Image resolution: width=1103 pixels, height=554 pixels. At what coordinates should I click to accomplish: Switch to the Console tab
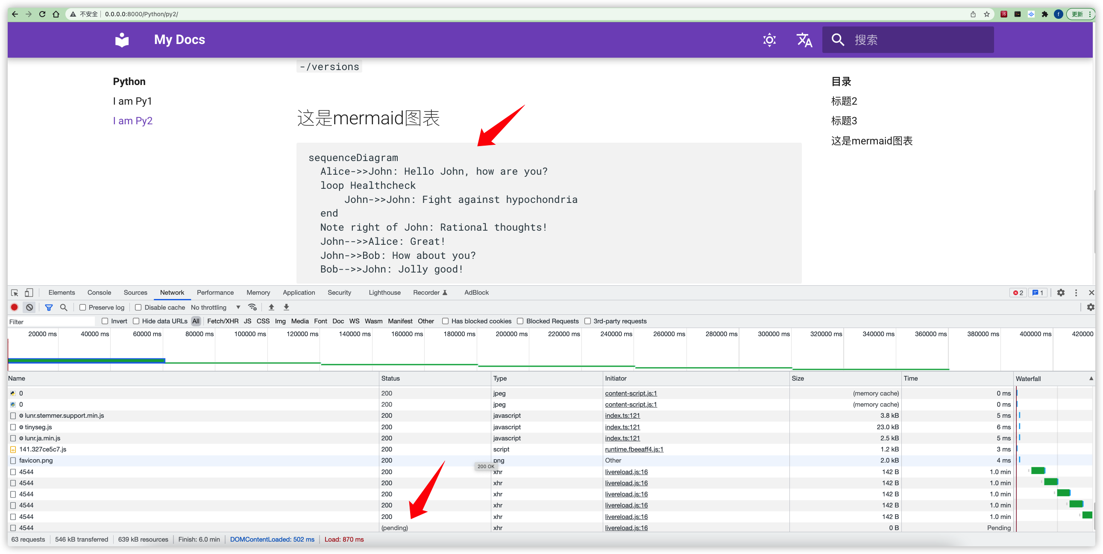click(99, 293)
